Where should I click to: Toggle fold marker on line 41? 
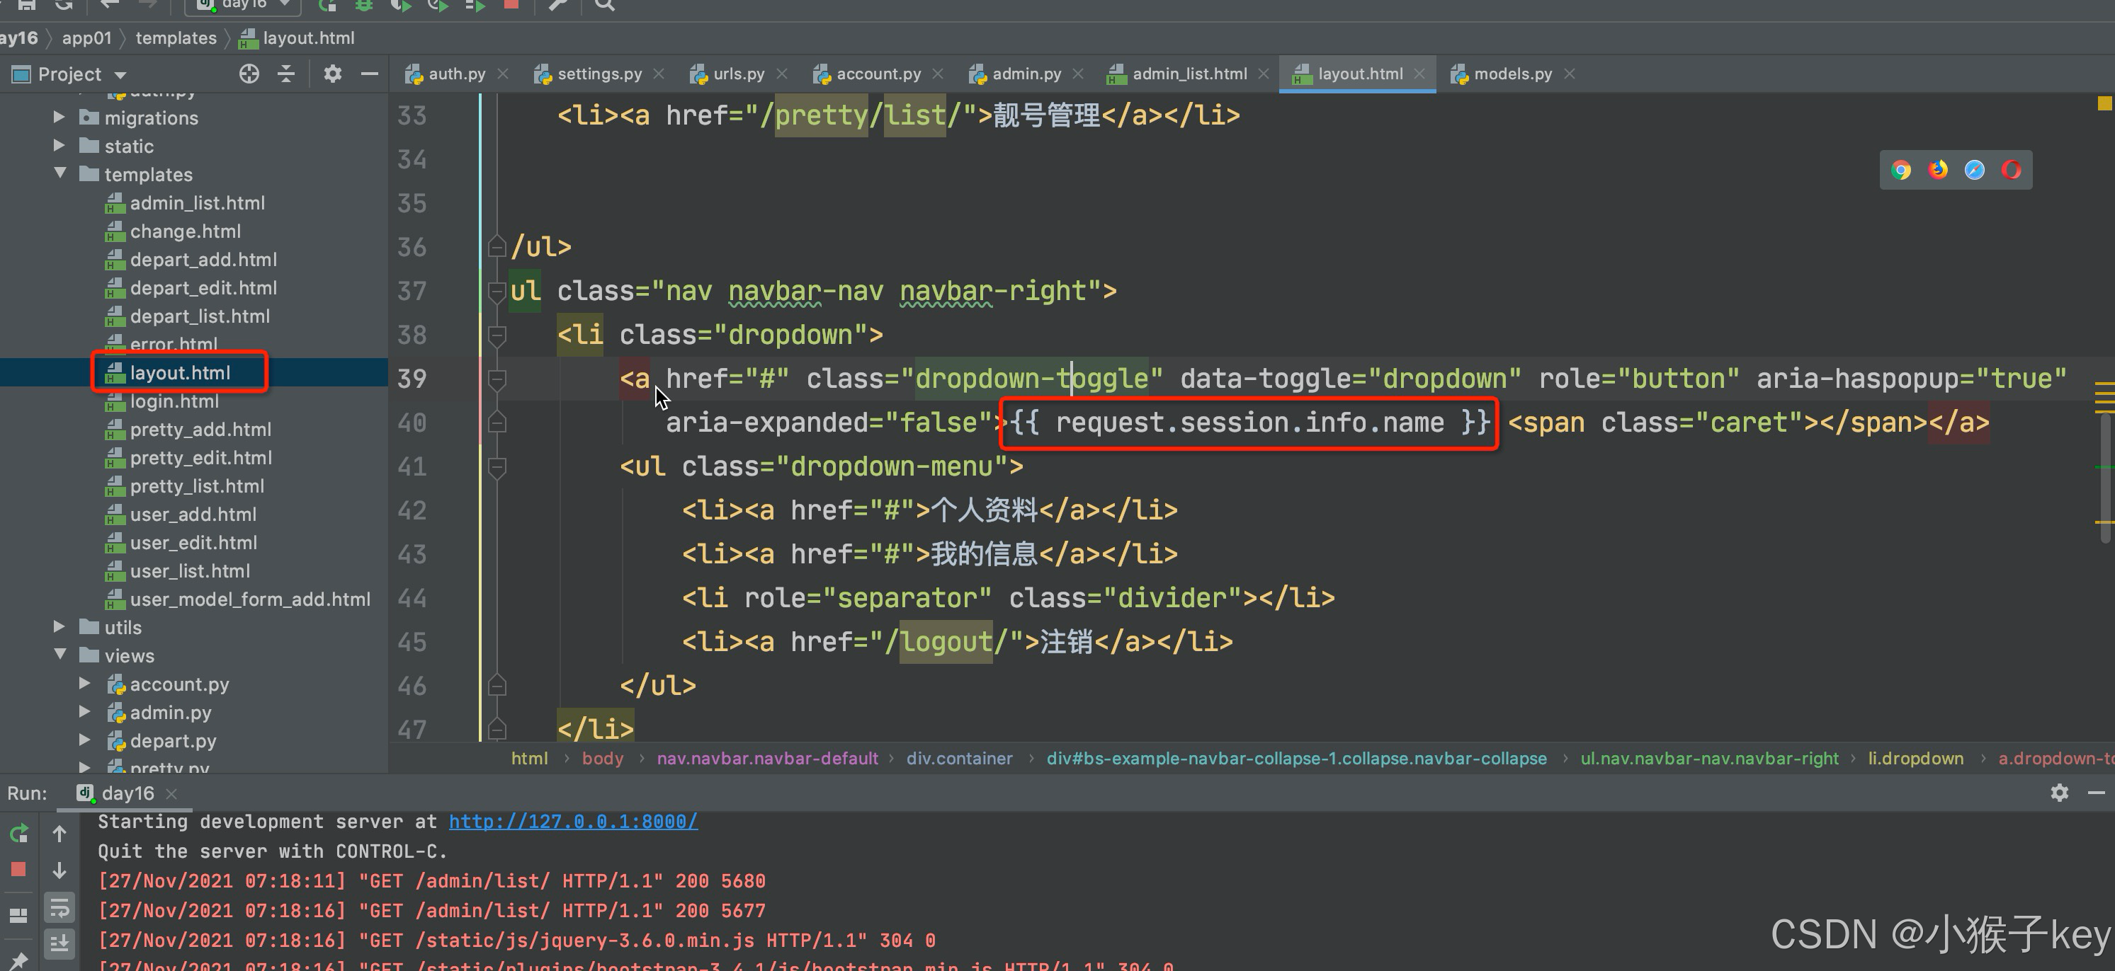click(497, 468)
